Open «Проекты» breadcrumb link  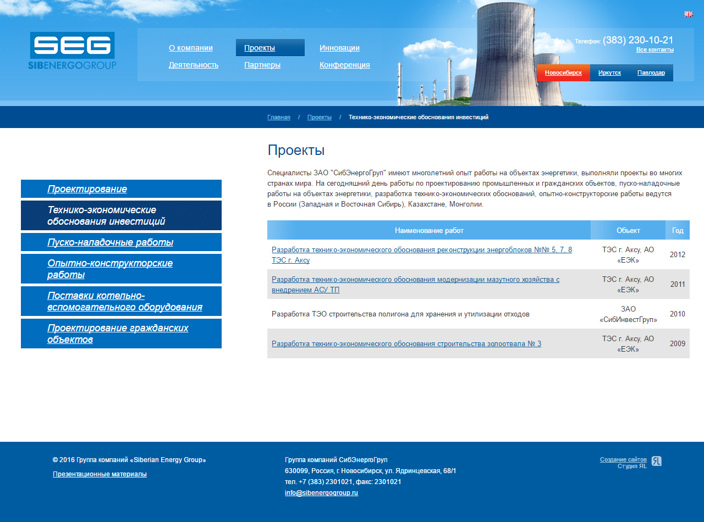(x=320, y=117)
